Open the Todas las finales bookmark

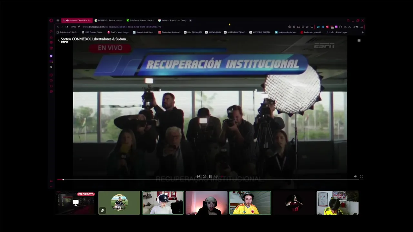pos(170,32)
